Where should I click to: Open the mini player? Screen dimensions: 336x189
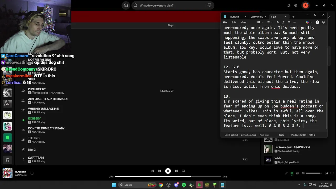[x=327, y=173]
